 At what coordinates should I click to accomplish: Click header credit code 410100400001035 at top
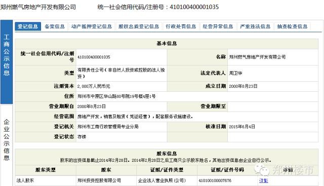[x=194, y=7]
